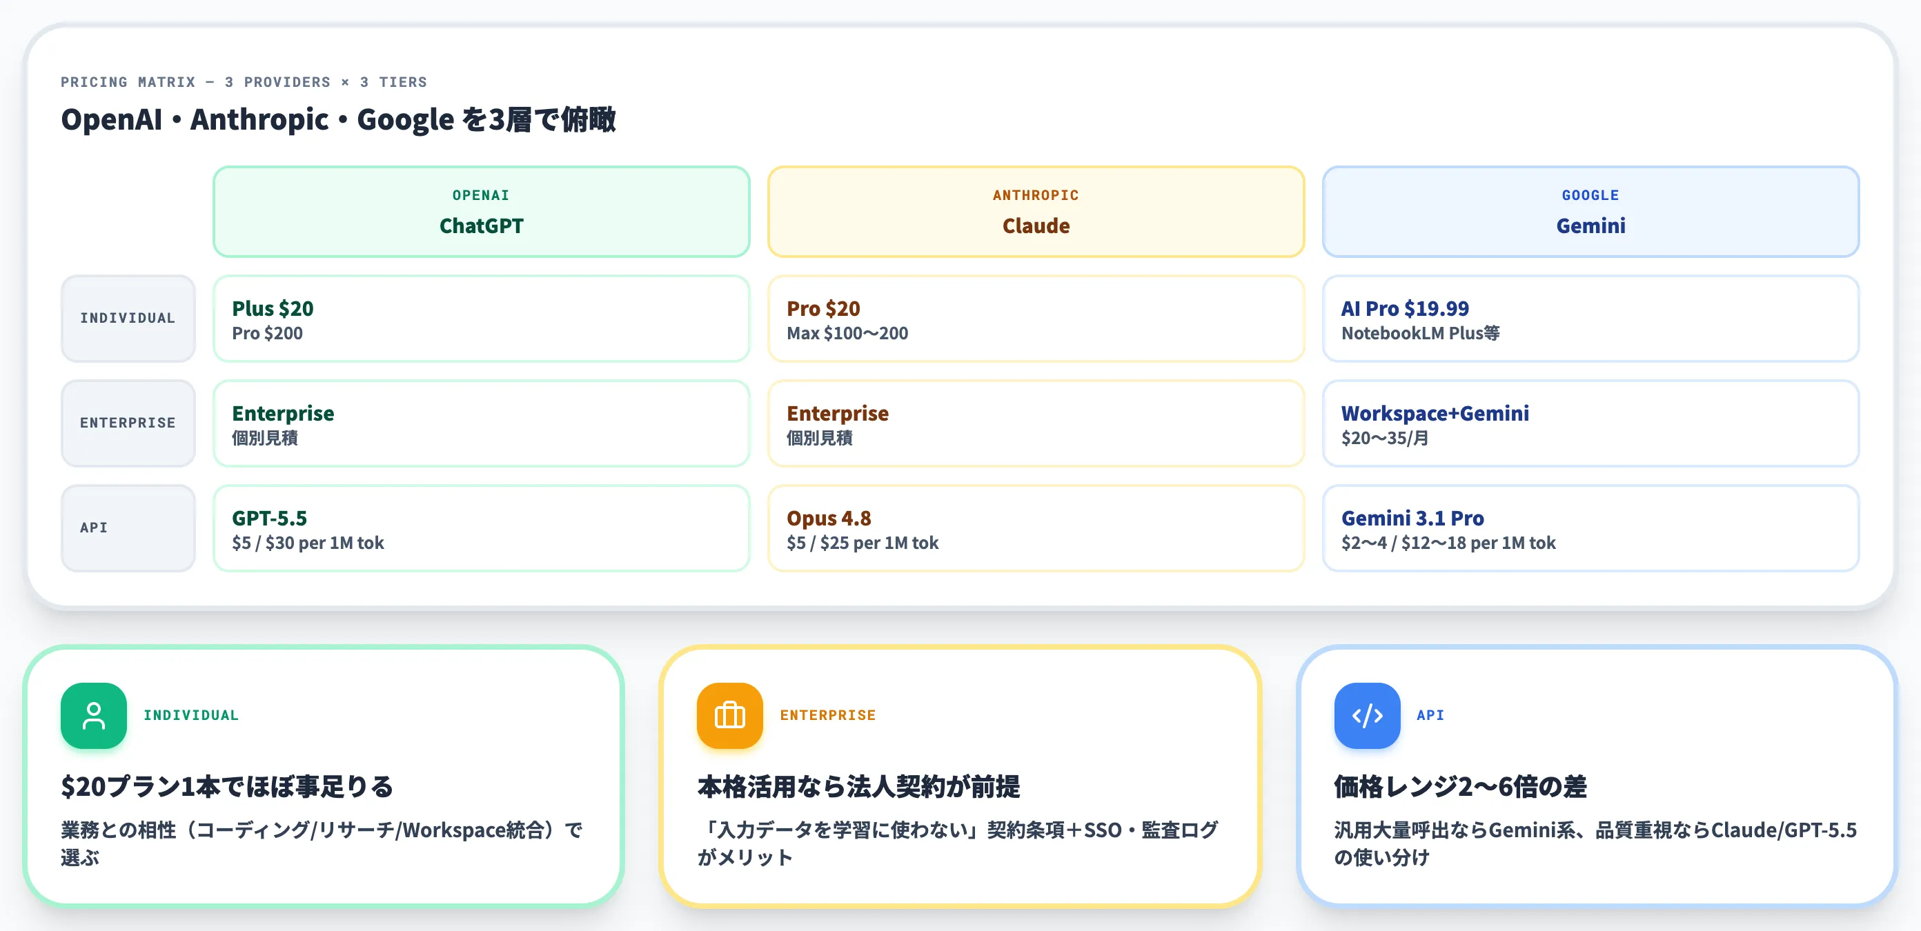Click the Opus 4.8 API pricing cell

[x=1036, y=528]
